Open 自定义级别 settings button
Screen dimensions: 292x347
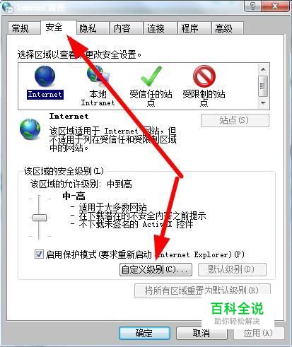click(x=156, y=269)
